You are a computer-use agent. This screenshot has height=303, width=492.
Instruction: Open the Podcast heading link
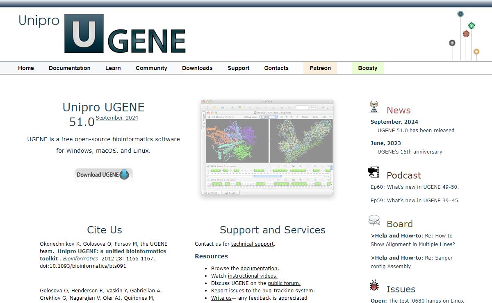(404, 175)
